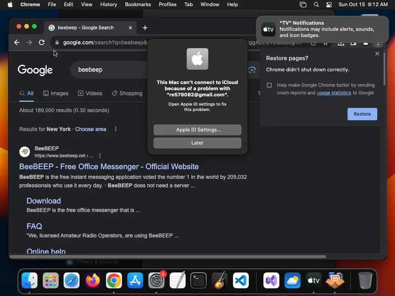Open App Store from the dock
This screenshot has height=296, width=395.
(x=135, y=281)
